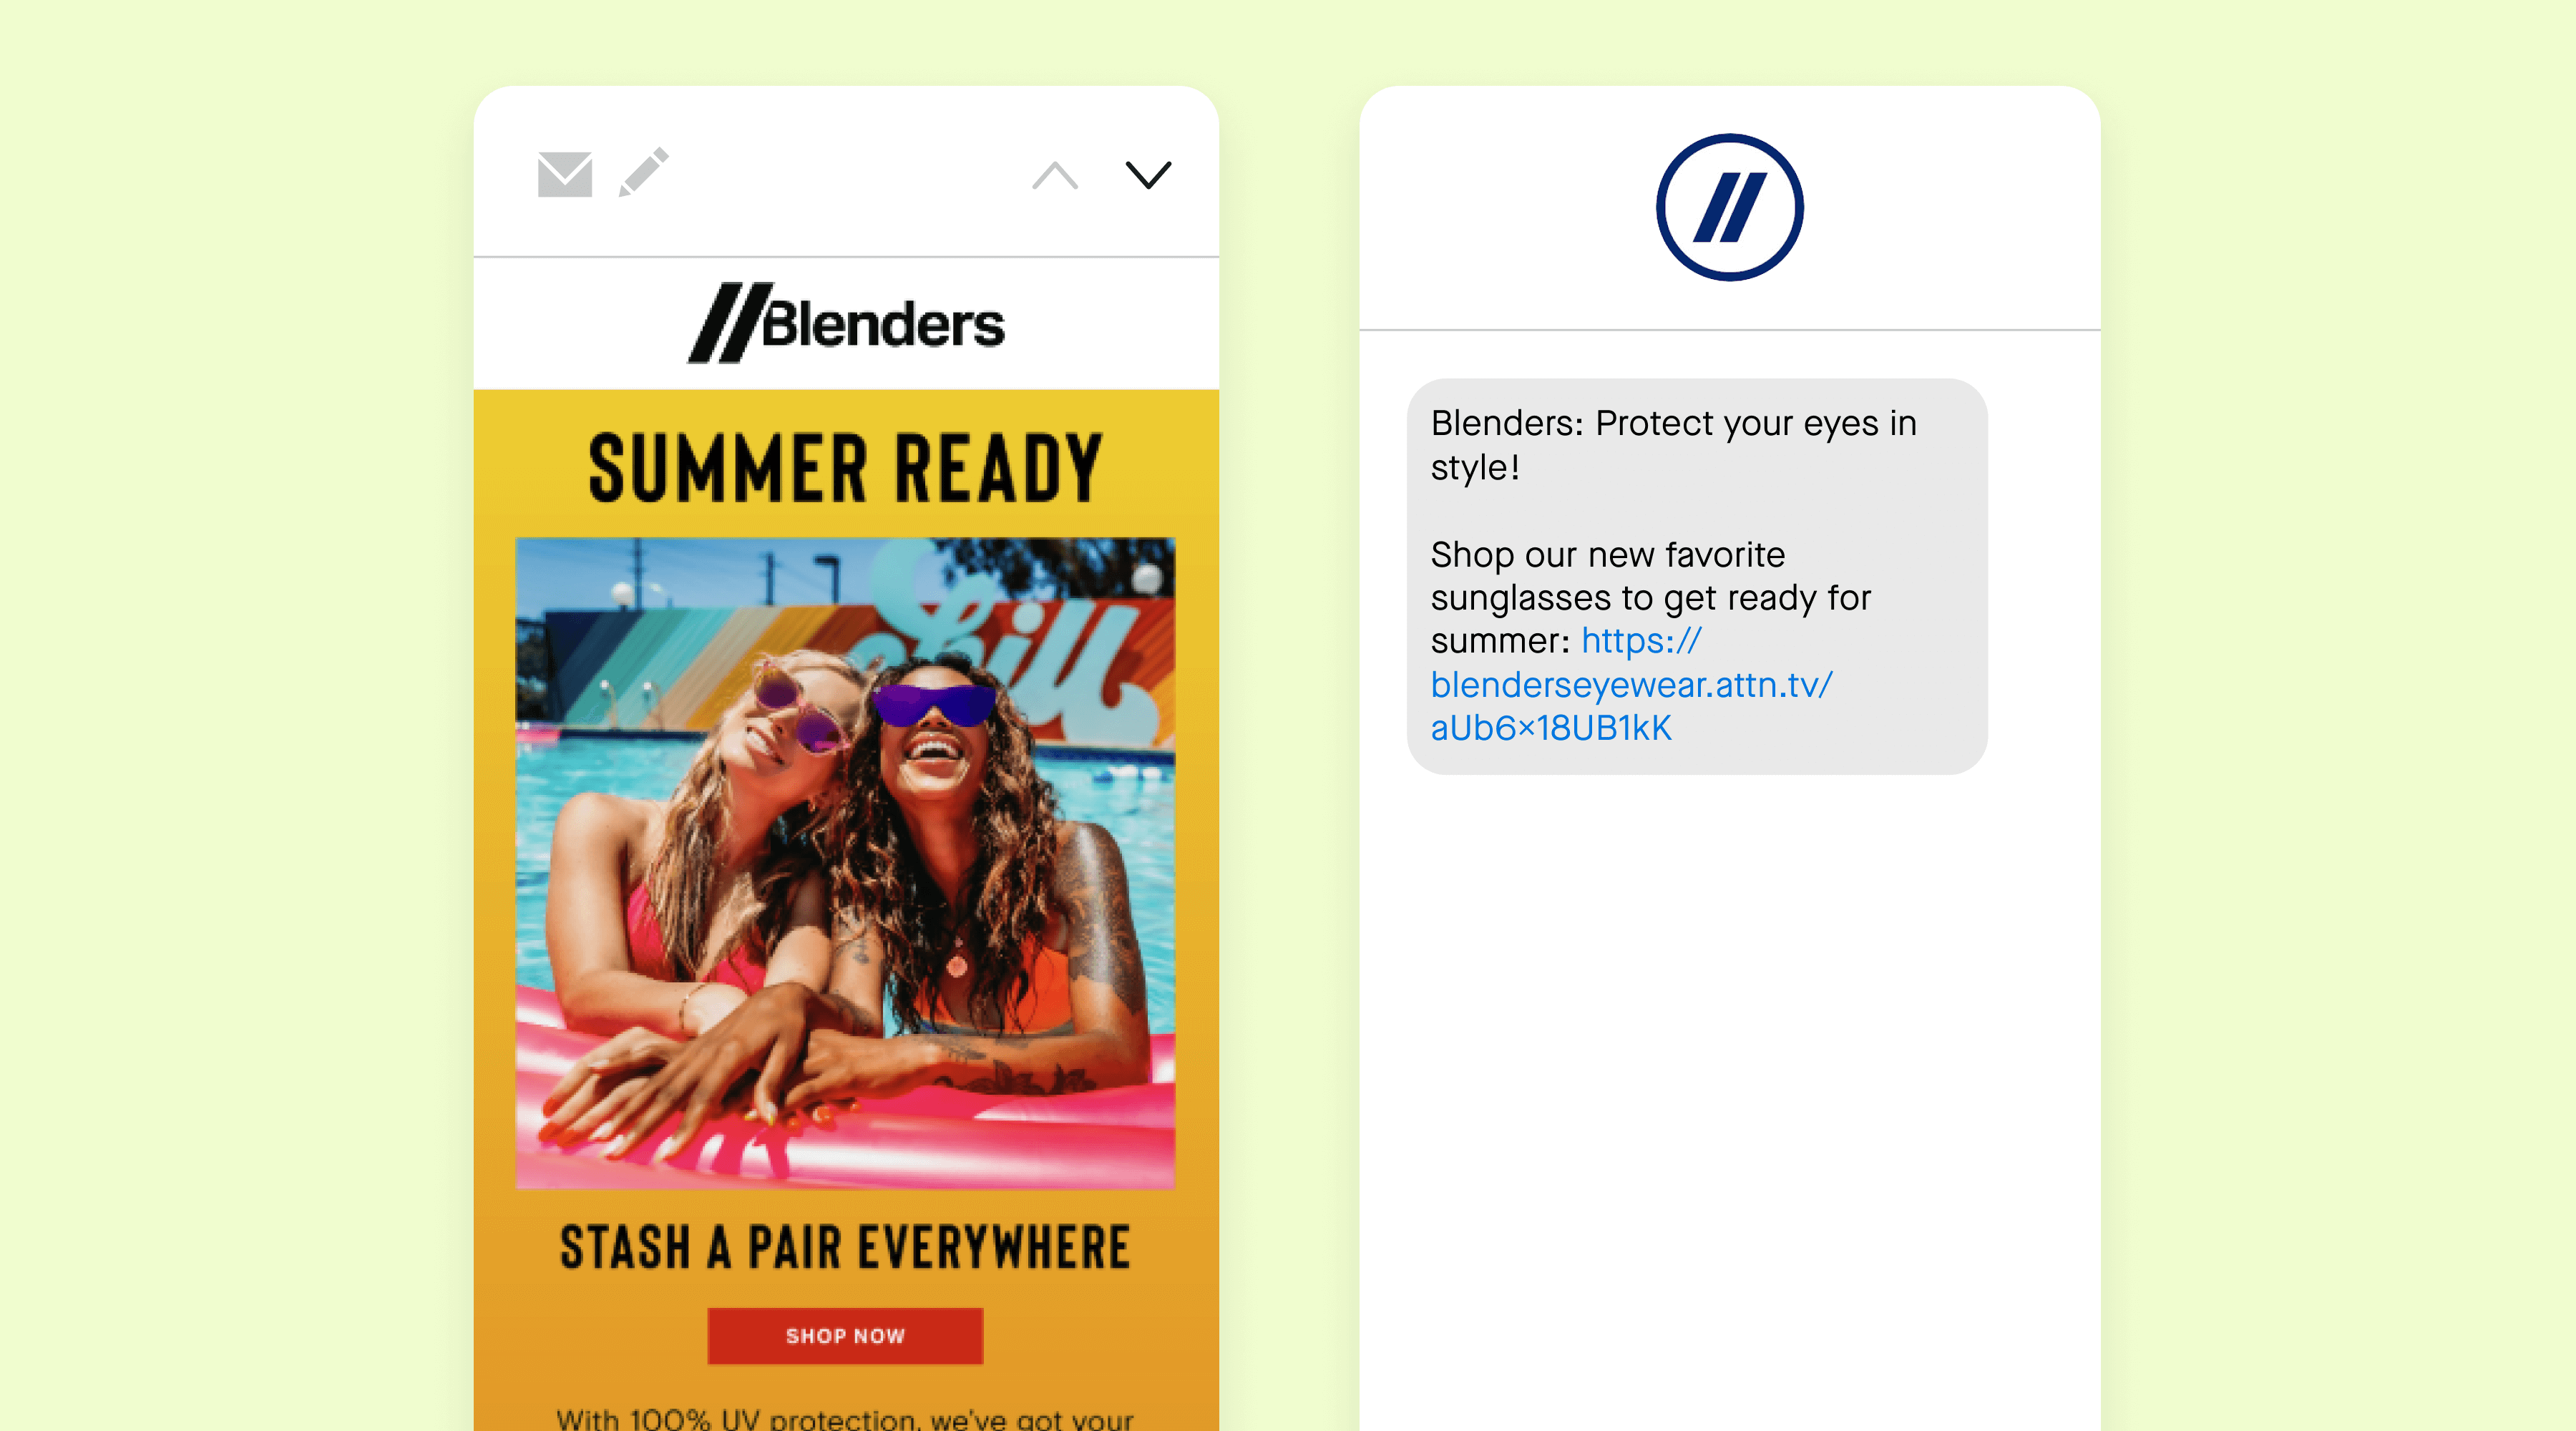Click the 100% UV protection text

(x=845, y=1418)
